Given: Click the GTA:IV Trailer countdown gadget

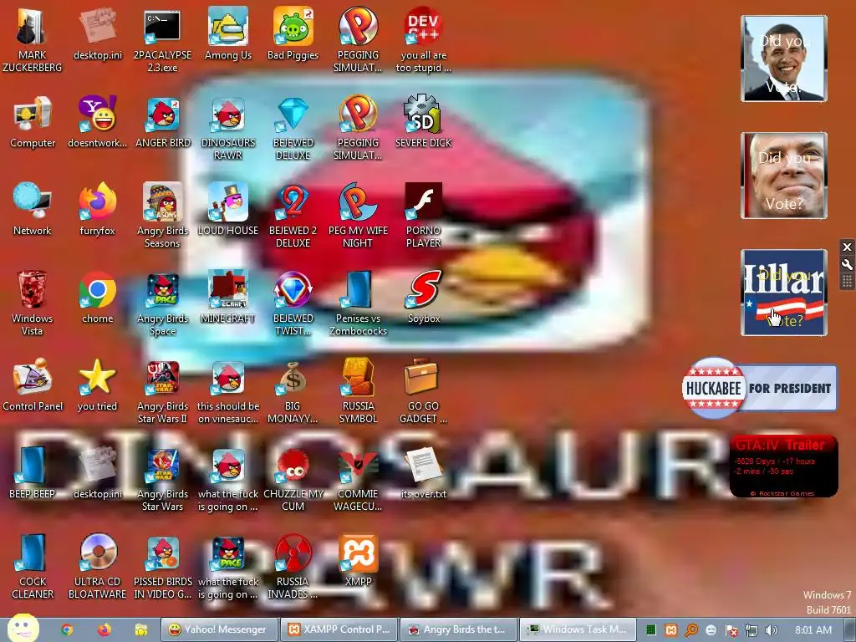Looking at the screenshot, I should 784,466.
